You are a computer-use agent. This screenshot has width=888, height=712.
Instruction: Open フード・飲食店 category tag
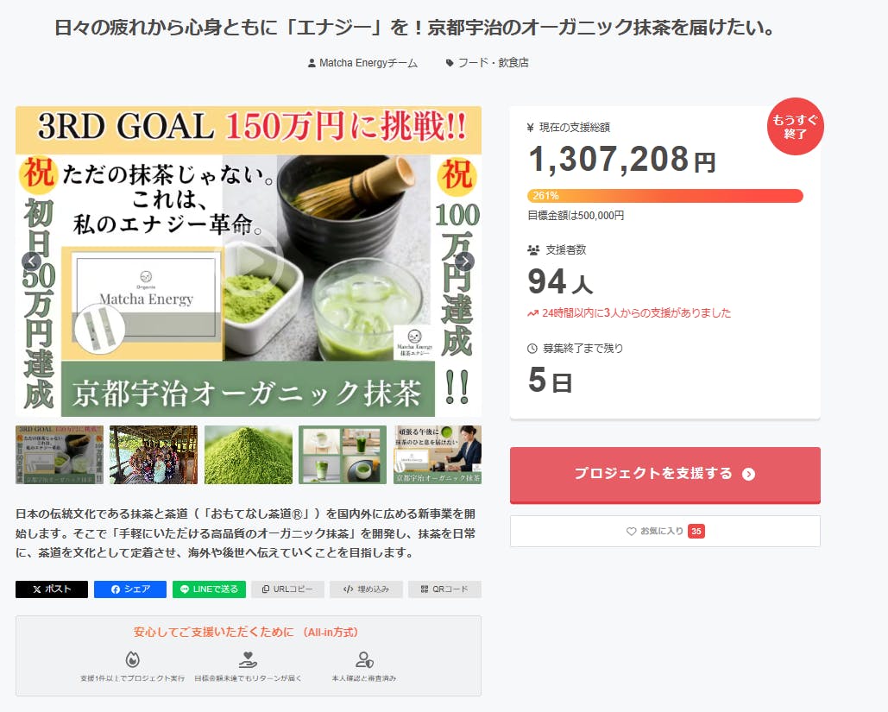tap(487, 63)
